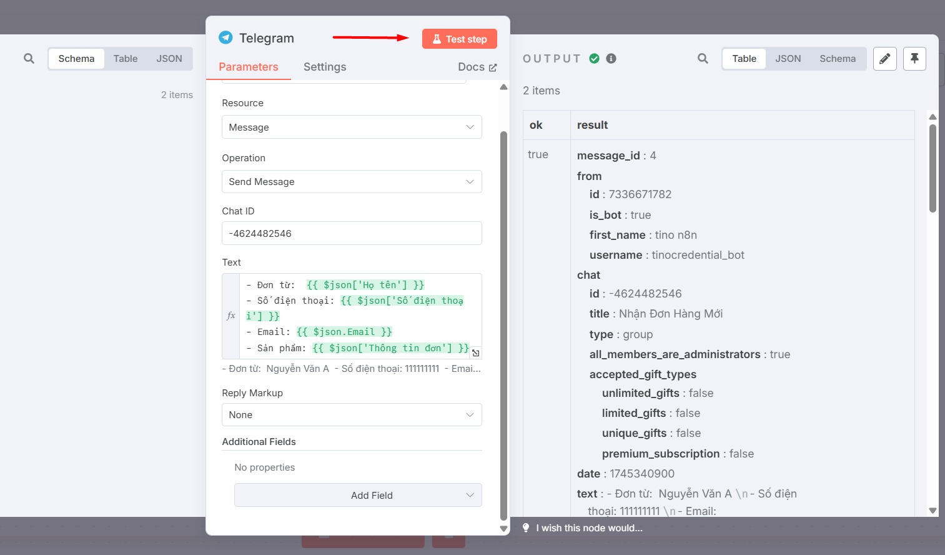Select JSON view in input panel
This screenshot has height=555, width=945.
pos(169,59)
